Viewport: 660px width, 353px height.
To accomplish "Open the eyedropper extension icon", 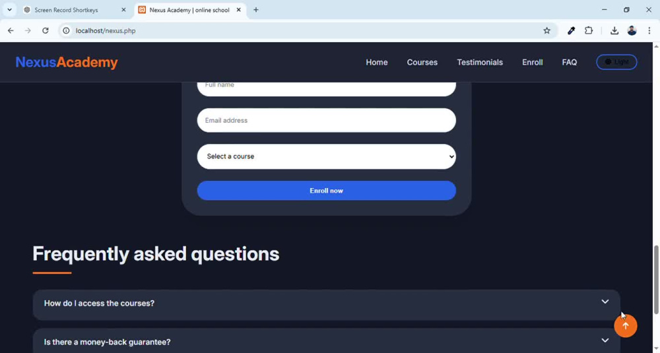I will click(x=571, y=31).
